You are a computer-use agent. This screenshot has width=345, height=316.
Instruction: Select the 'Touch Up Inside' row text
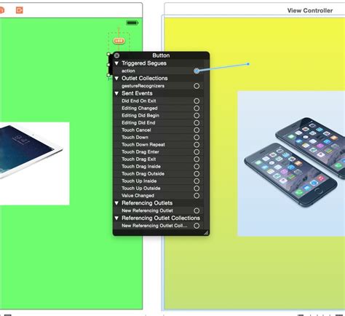click(139, 181)
